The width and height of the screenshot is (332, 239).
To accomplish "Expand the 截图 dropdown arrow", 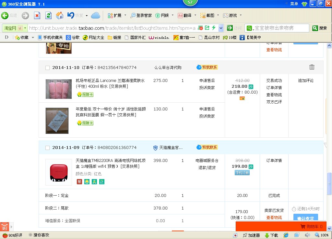I will point(218,15).
